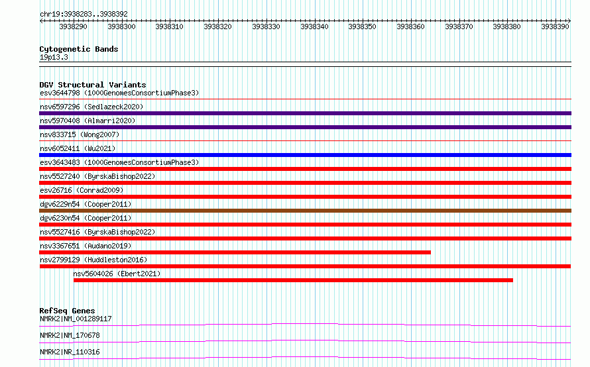
Task: Click ruler position 3938390
Action: 555,26
